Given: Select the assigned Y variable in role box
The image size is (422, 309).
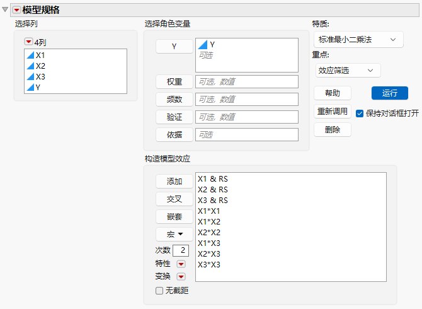Looking at the screenshot, I should coord(207,44).
